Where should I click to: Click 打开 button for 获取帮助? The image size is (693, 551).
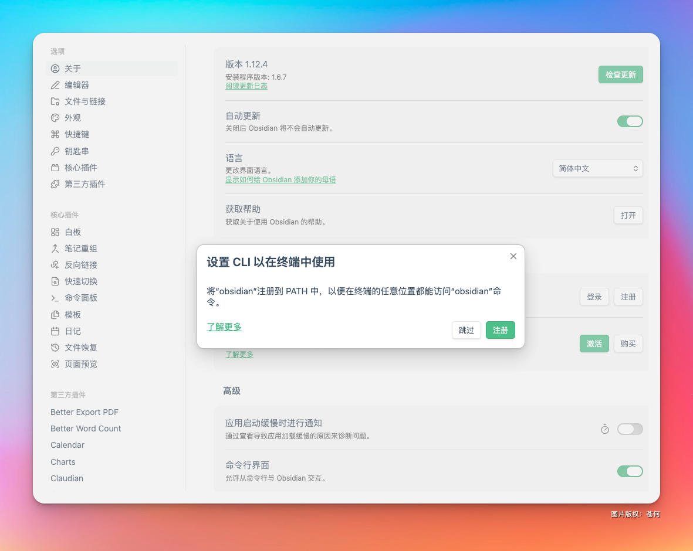[628, 216]
